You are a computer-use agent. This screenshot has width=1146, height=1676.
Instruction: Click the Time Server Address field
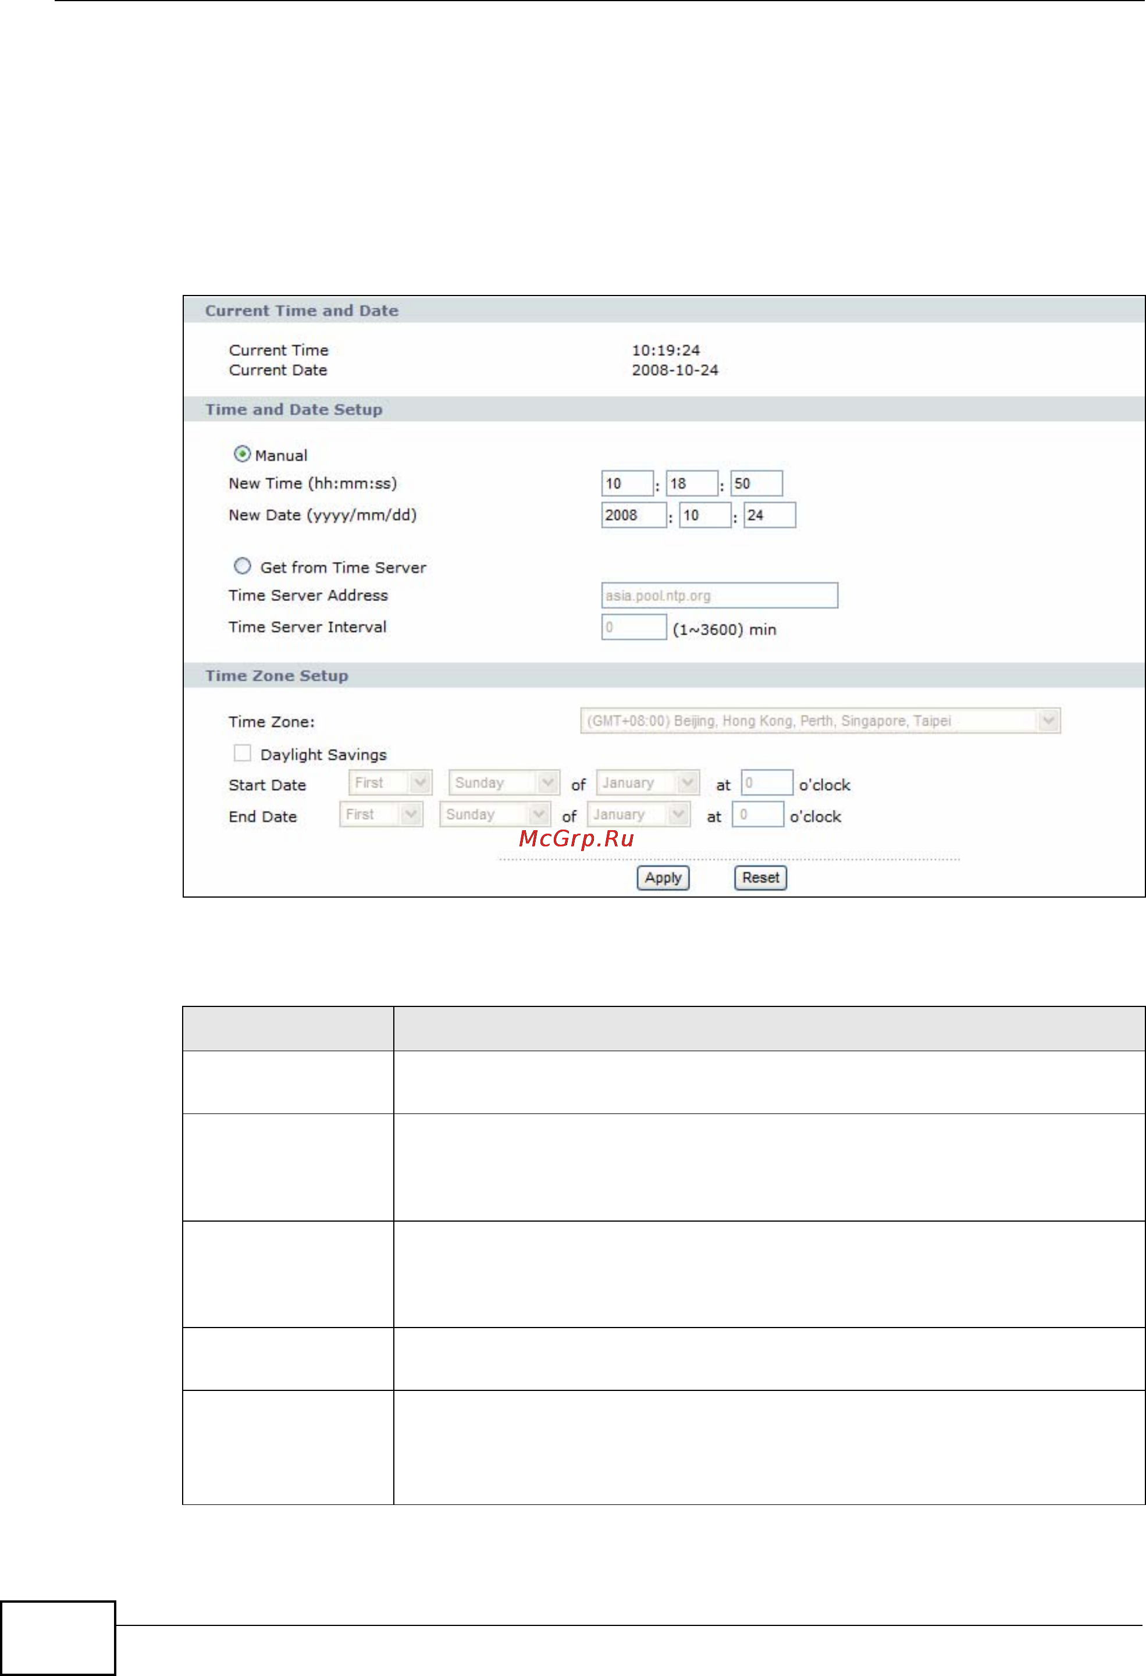[720, 596]
